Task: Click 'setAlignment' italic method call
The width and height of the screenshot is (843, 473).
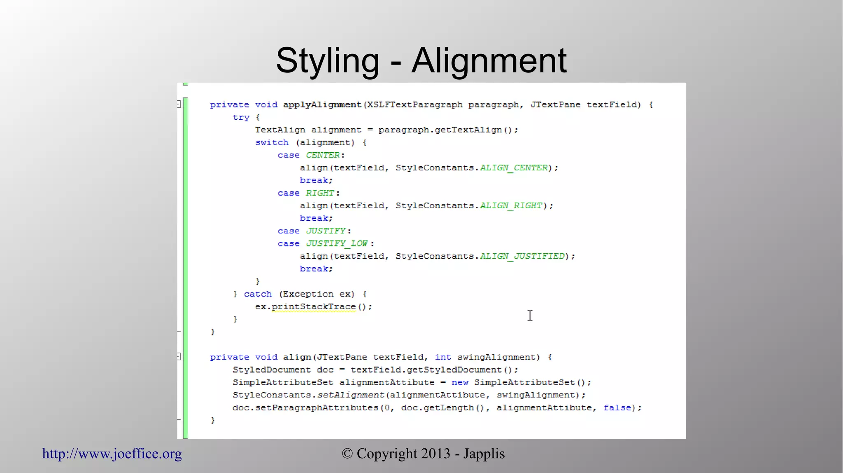Action: pyautogui.click(x=351, y=395)
